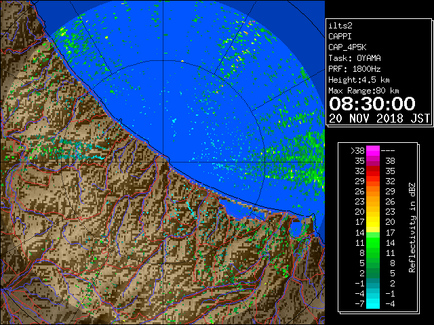Click the 'CAP_4P5K' text
The height and width of the screenshot is (325, 434).
pos(347,47)
